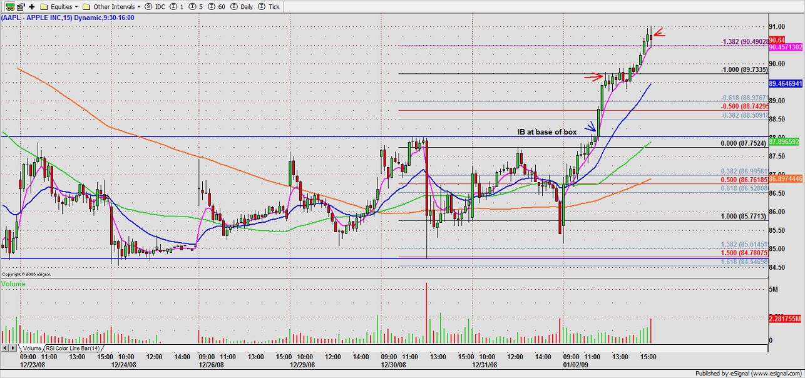Click the 12/23/08 date label

point(33,364)
